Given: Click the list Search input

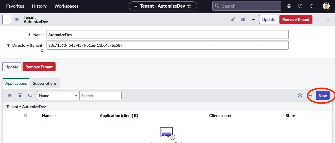Looking at the screenshot, I should coord(100,95).
